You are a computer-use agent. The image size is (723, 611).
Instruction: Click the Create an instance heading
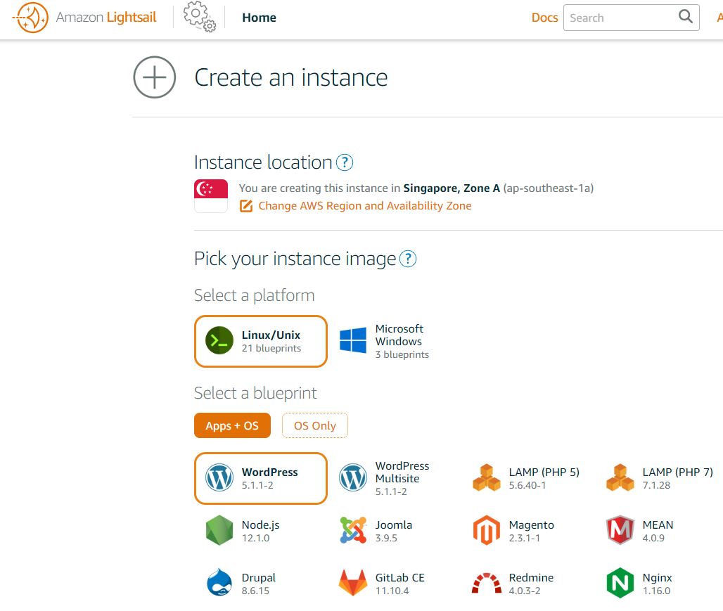pos(291,77)
